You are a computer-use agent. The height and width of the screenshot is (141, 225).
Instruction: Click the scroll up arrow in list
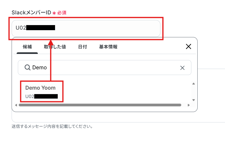point(193,84)
